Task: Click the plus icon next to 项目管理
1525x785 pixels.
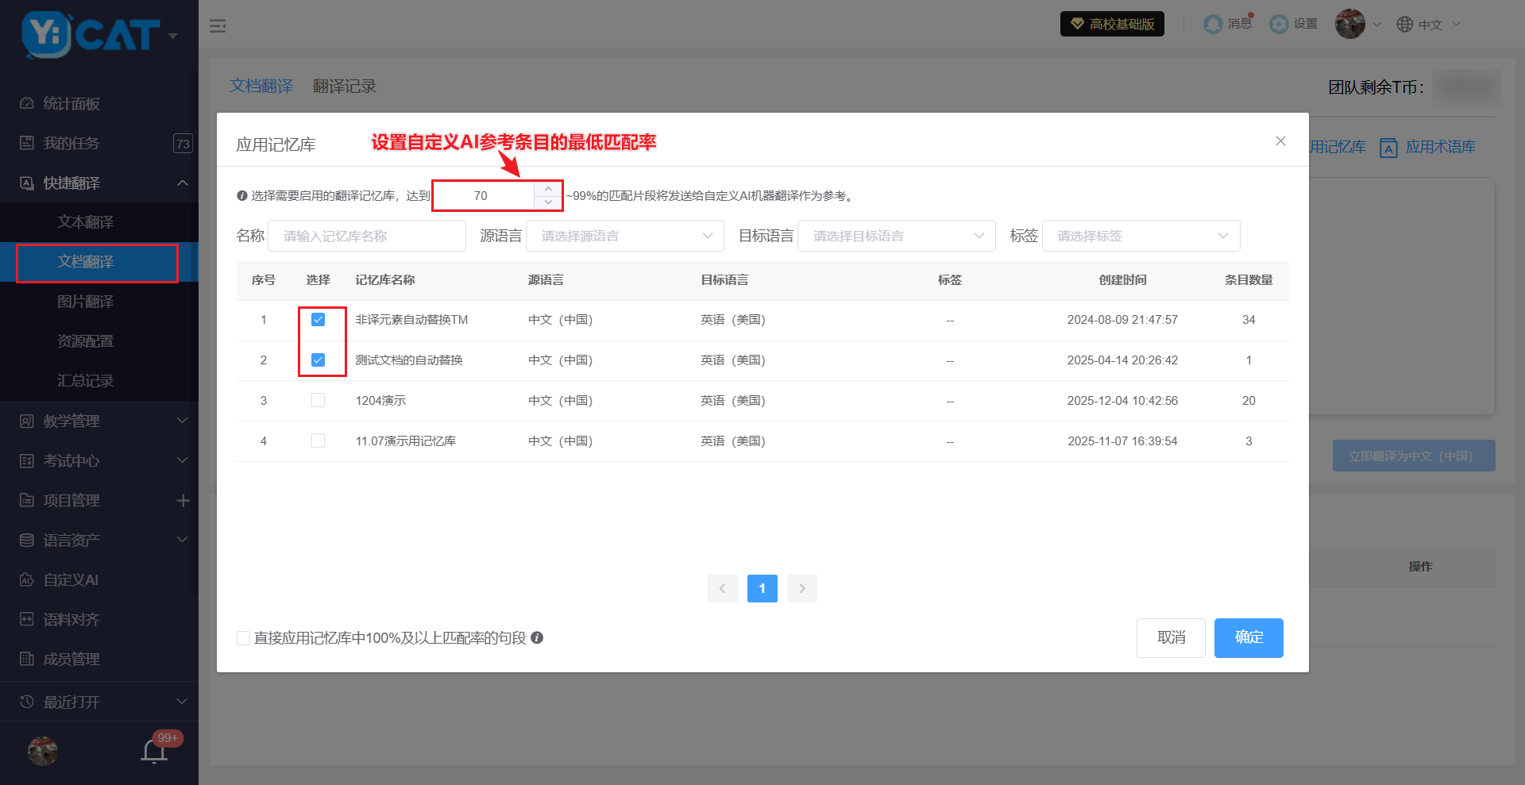Action: [x=183, y=500]
